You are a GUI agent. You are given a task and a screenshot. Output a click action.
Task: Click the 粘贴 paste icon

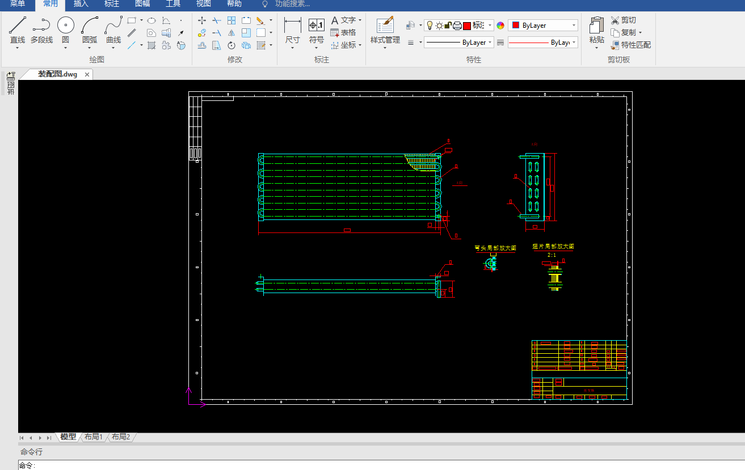(x=596, y=26)
